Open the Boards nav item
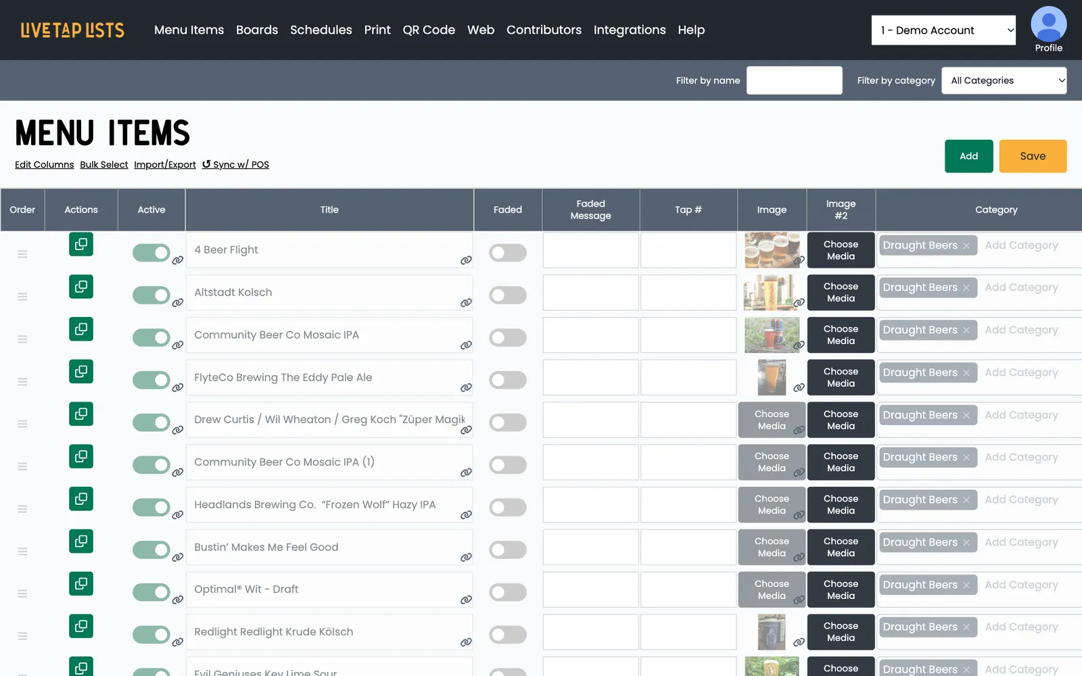Screen dimensions: 1082x676 [x=257, y=30]
